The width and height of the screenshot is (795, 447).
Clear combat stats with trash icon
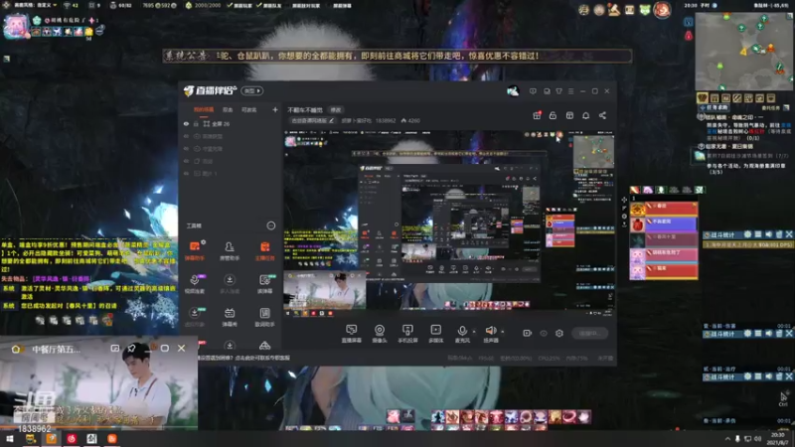[779, 234]
